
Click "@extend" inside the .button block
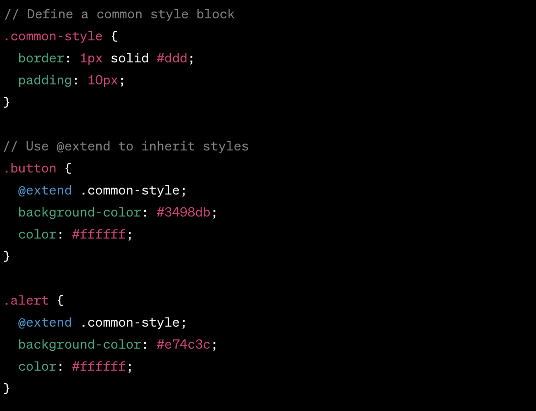click(45, 190)
